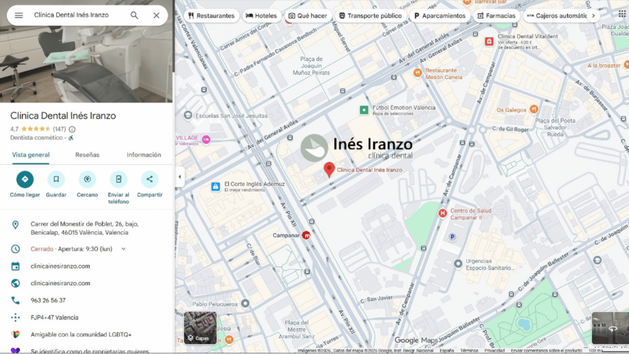Select the Compartir share icon
Screen dimensions: 629x354
point(149,178)
